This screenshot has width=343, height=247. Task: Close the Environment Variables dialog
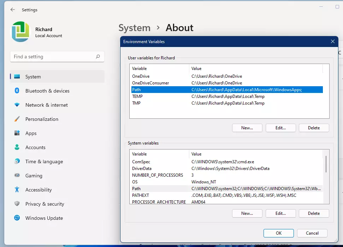pos(332,41)
